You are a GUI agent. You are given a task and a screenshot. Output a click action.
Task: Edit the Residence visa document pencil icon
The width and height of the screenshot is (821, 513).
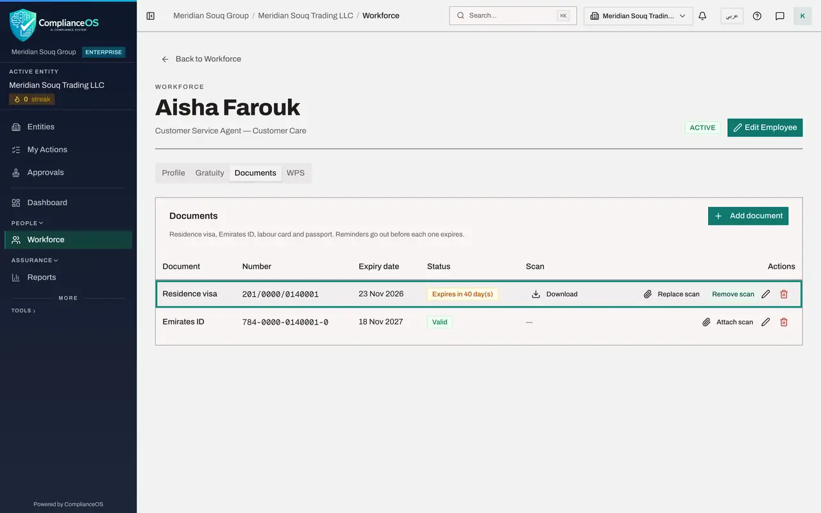[x=765, y=294]
